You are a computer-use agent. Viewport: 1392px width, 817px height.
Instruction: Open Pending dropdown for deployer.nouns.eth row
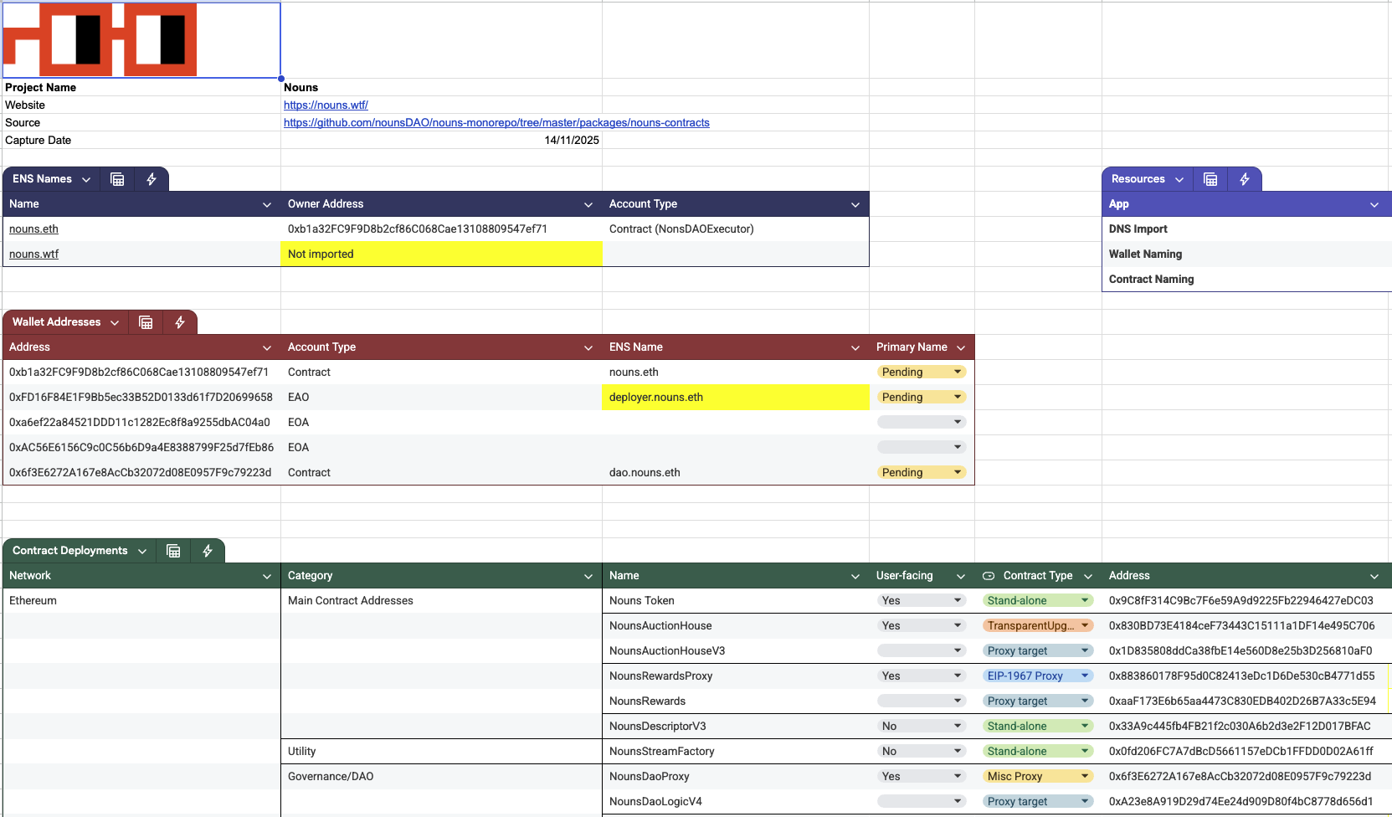coord(922,398)
